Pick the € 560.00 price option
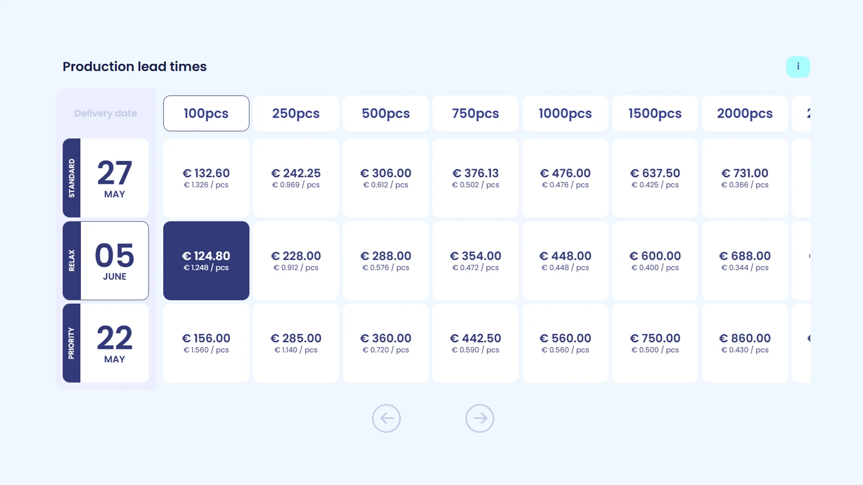Image resolution: width=863 pixels, height=485 pixels. [565, 343]
